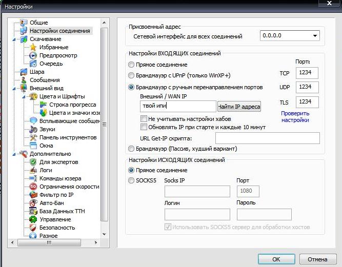The width and height of the screenshot is (342, 267).
Task: Click the URL Get-IP скрипта field
Action: (268, 138)
